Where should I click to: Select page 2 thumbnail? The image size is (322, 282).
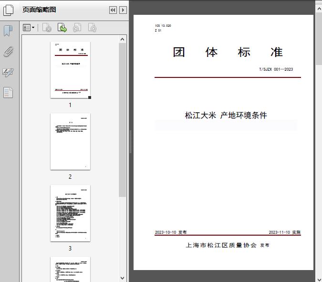pos(70,141)
